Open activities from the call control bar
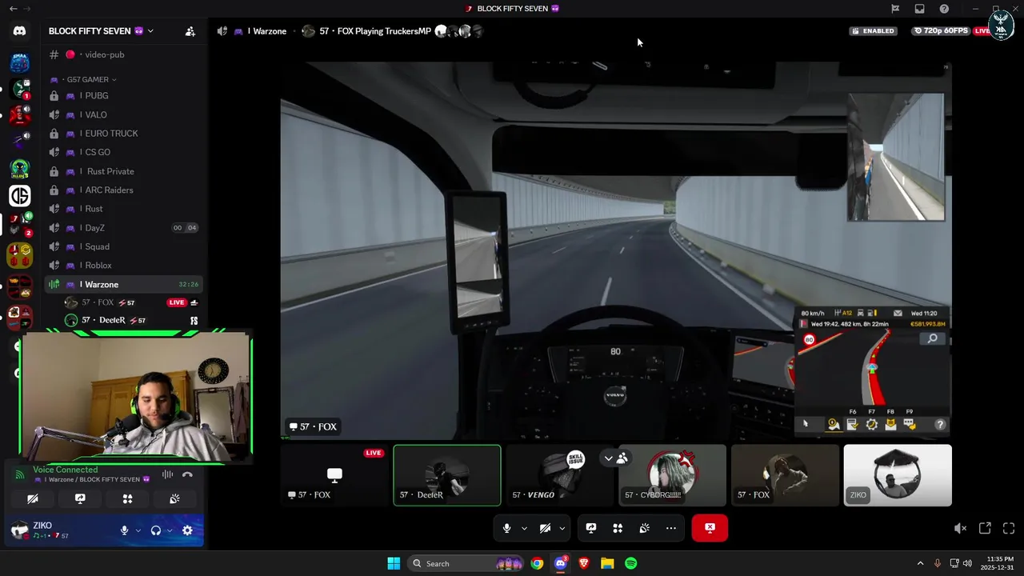The height and width of the screenshot is (576, 1024). (618, 528)
